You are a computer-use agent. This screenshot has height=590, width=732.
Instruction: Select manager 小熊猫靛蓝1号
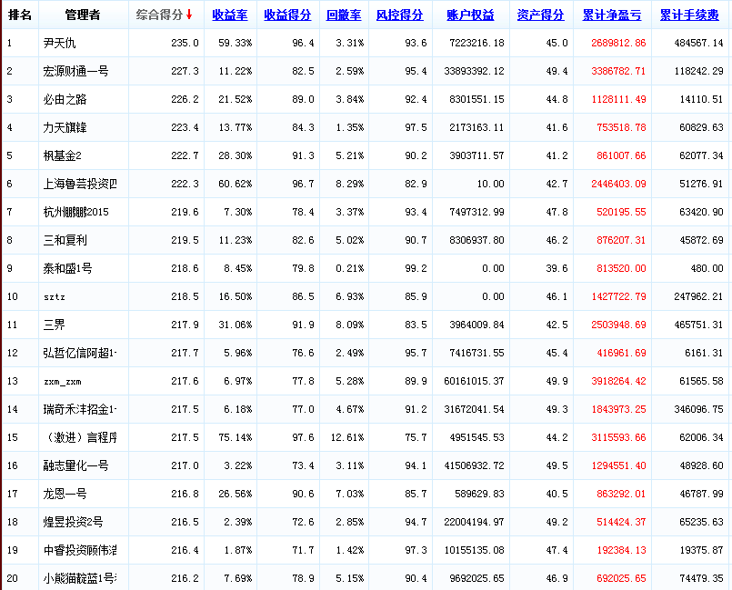(80, 578)
